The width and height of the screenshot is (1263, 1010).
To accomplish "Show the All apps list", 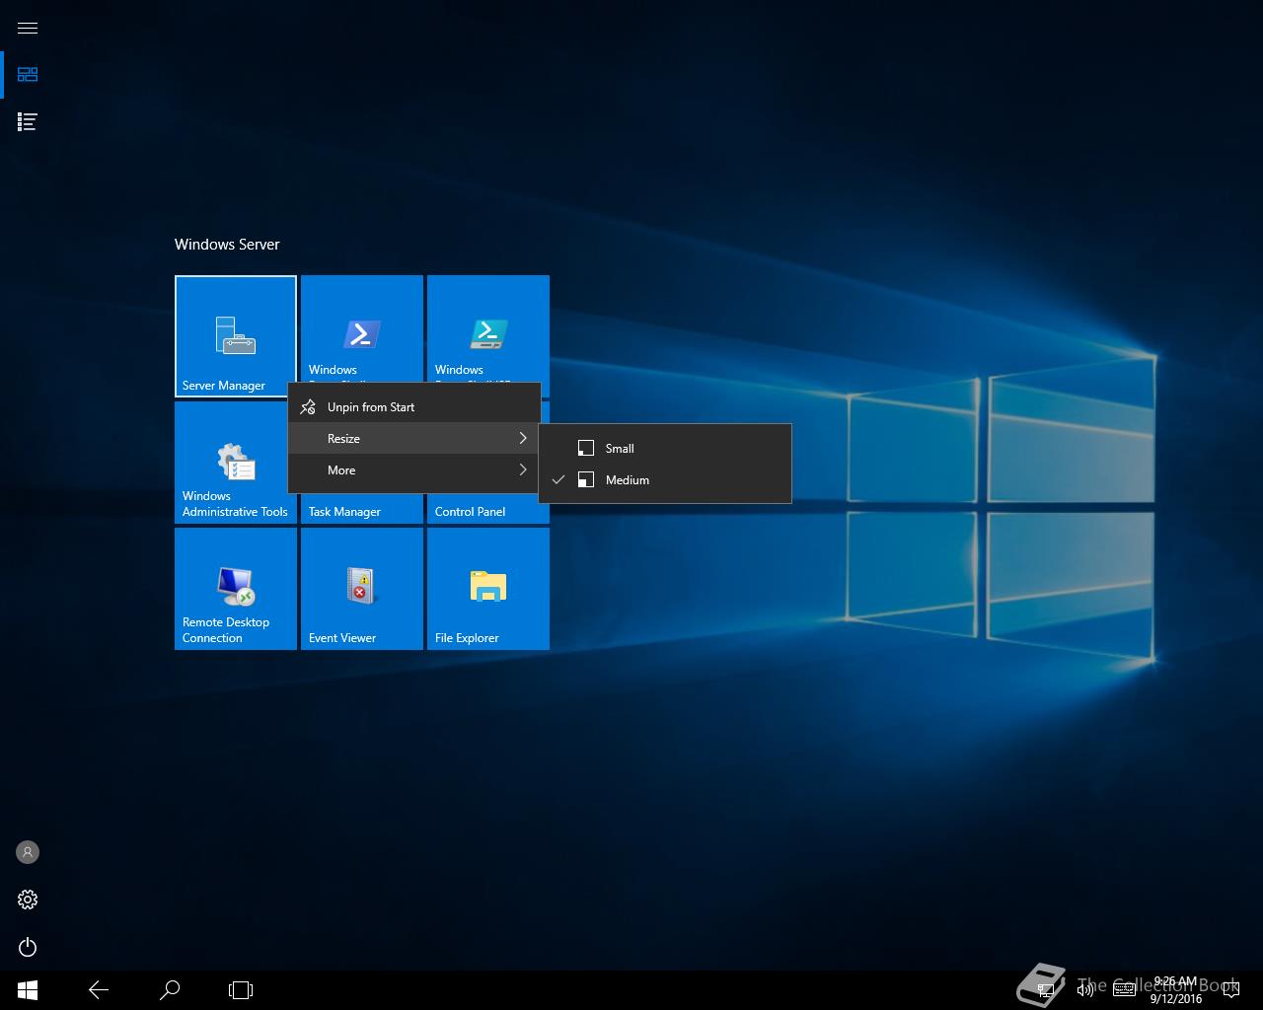I will click(28, 122).
